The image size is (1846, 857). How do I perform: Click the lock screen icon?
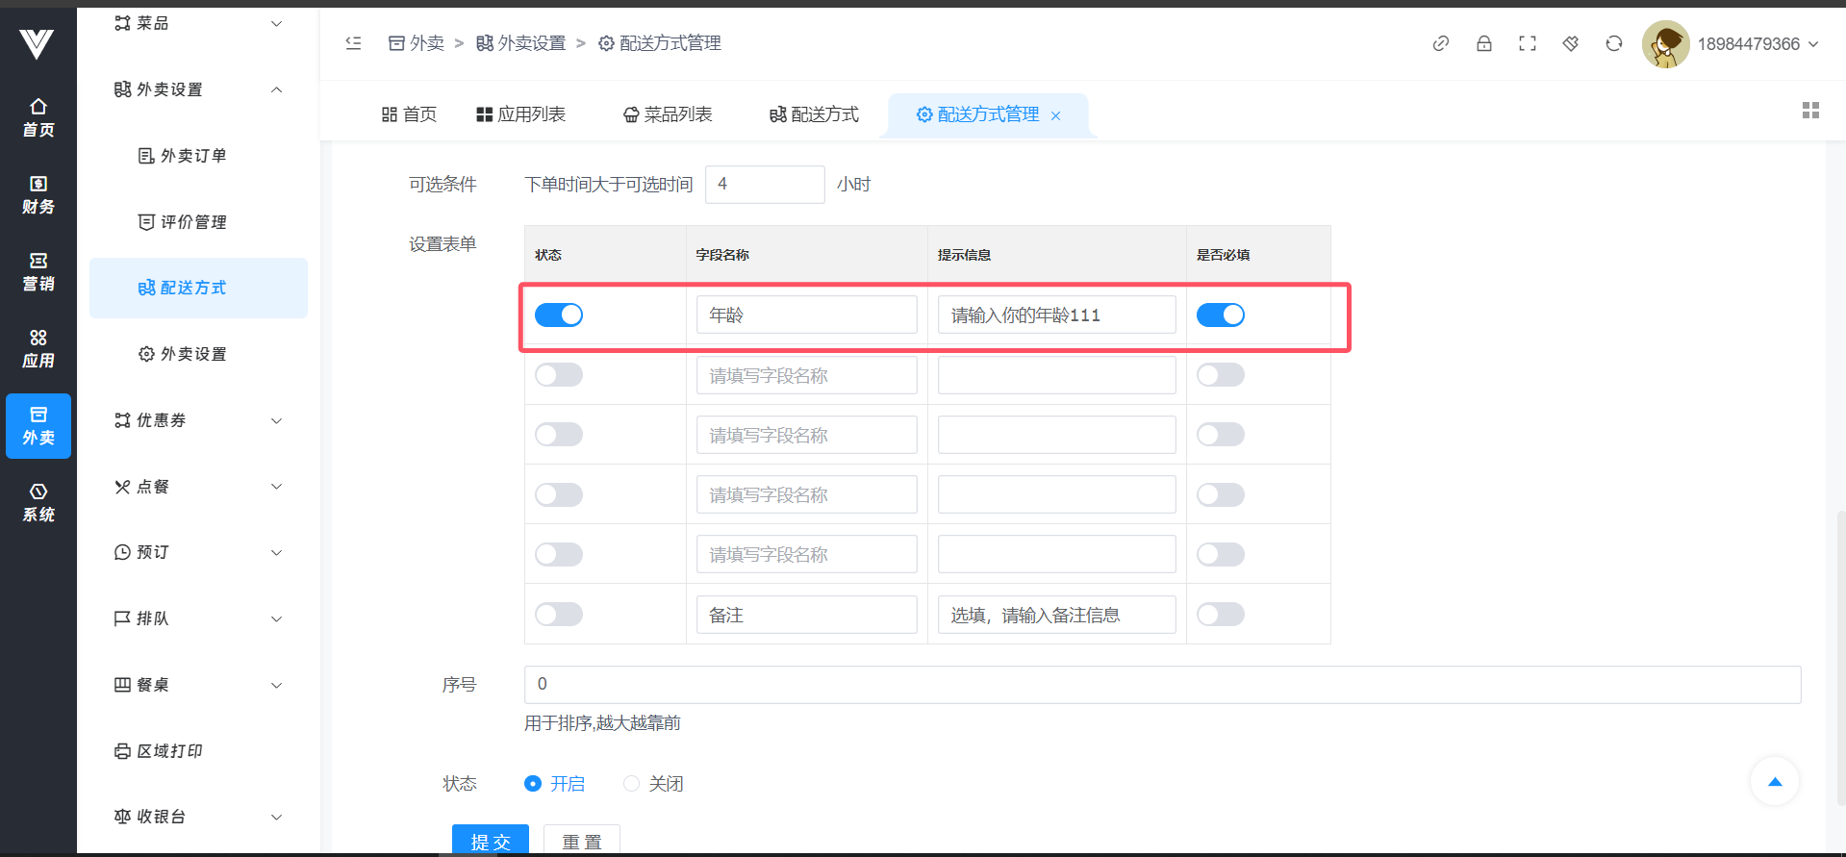(x=1483, y=43)
